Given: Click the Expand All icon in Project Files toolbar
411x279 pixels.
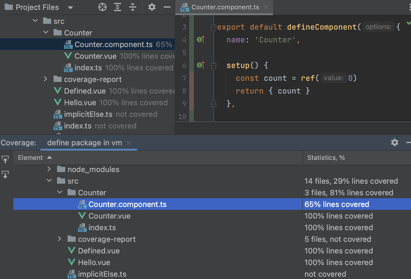Looking at the screenshot, I should point(117,7).
